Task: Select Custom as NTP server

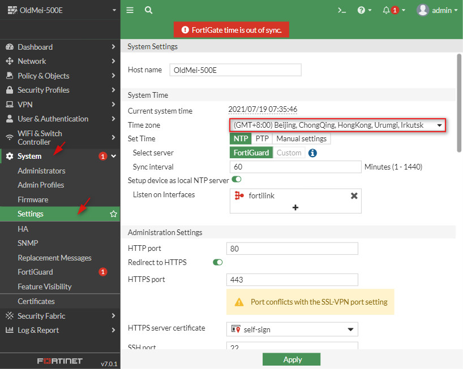Action: (x=289, y=153)
